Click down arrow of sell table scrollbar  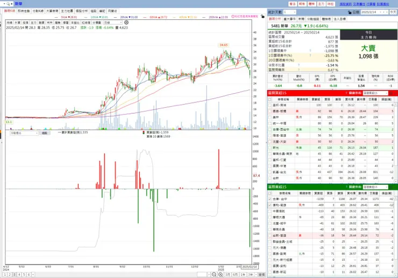(x=396, y=275)
